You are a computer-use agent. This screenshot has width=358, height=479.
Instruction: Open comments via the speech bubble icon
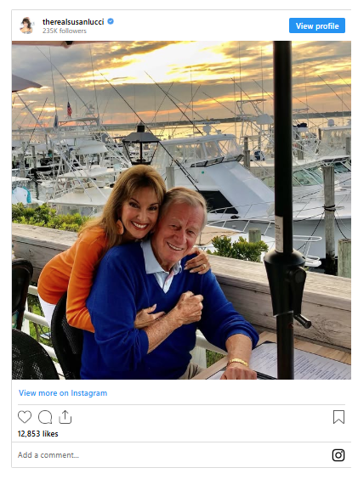tap(45, 417)
